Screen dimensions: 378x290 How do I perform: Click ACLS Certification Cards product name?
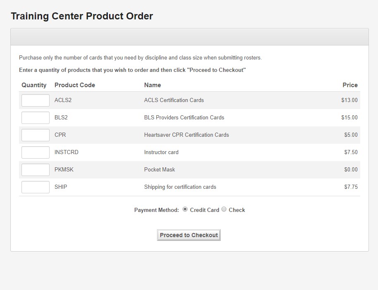click(174, 100)
